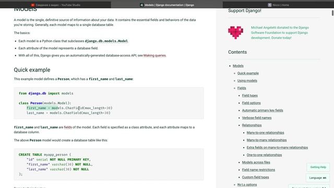334x188 pixels.
Task: Click the "first_name" varchar(30) SQL line
Action: (x=59, y=164)
